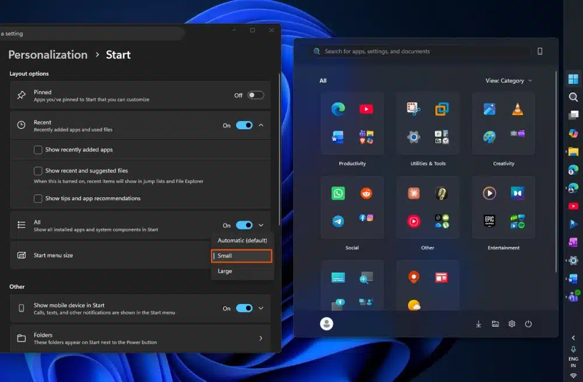Open the Utilities & Tools category folder
This screenshot has height=382, width=583.
[x=427, y=123]
